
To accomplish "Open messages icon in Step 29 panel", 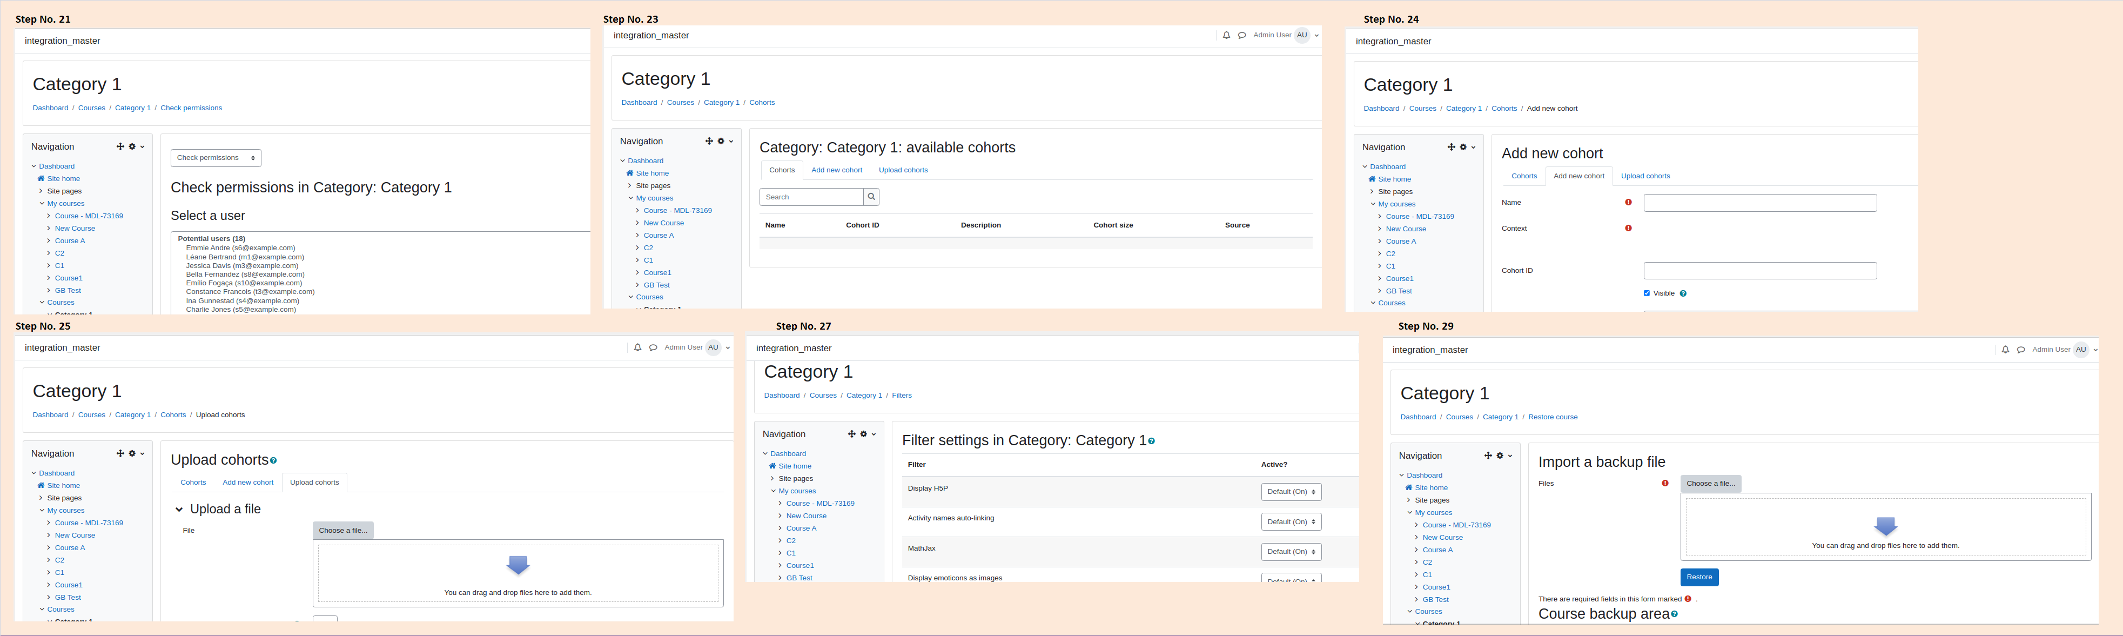I will pyautogui.click(x=2021, y=350).
